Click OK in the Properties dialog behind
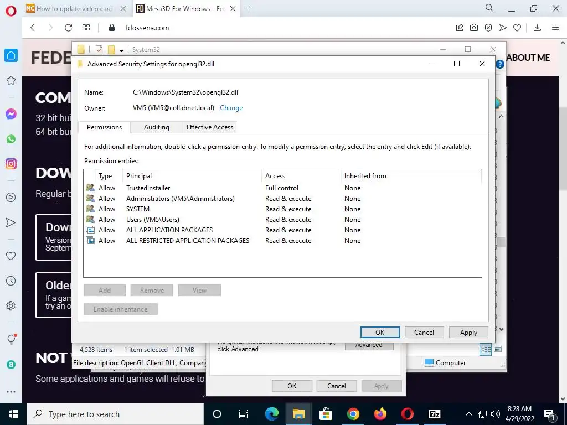The image size is (567, 425). pyautogui.click(x=292, y=386)
